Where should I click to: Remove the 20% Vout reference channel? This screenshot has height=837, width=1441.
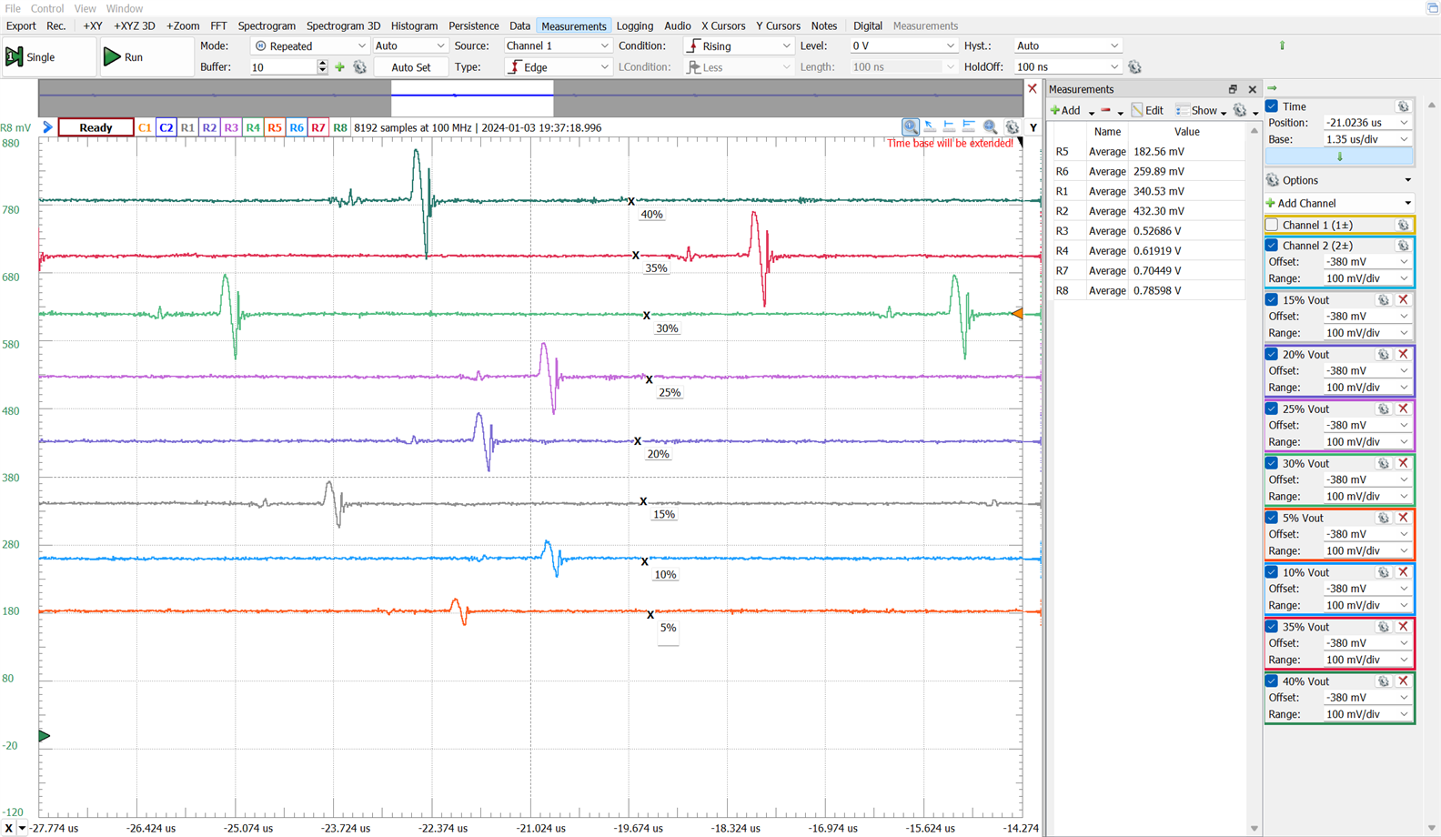1403,355
